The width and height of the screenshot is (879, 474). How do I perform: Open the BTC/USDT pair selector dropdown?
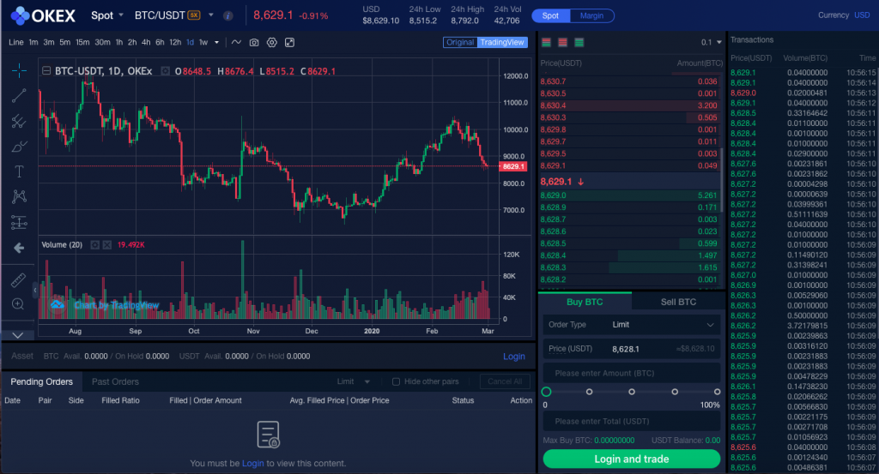(x=211, y=15)
